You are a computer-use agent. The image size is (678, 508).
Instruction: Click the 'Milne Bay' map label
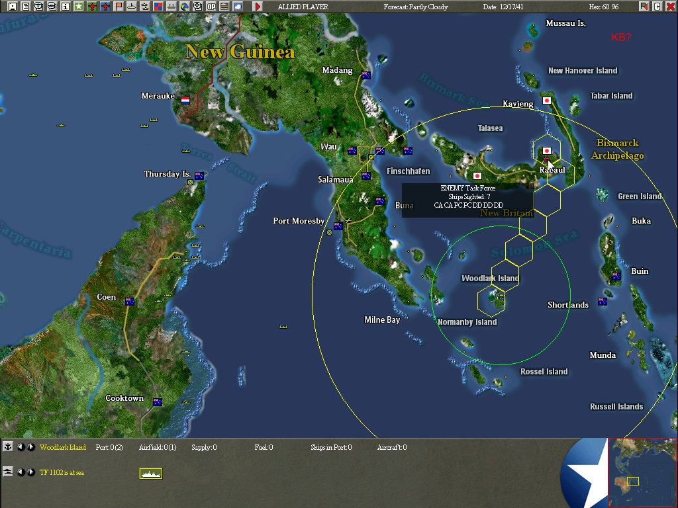click(x=382, y=320)
